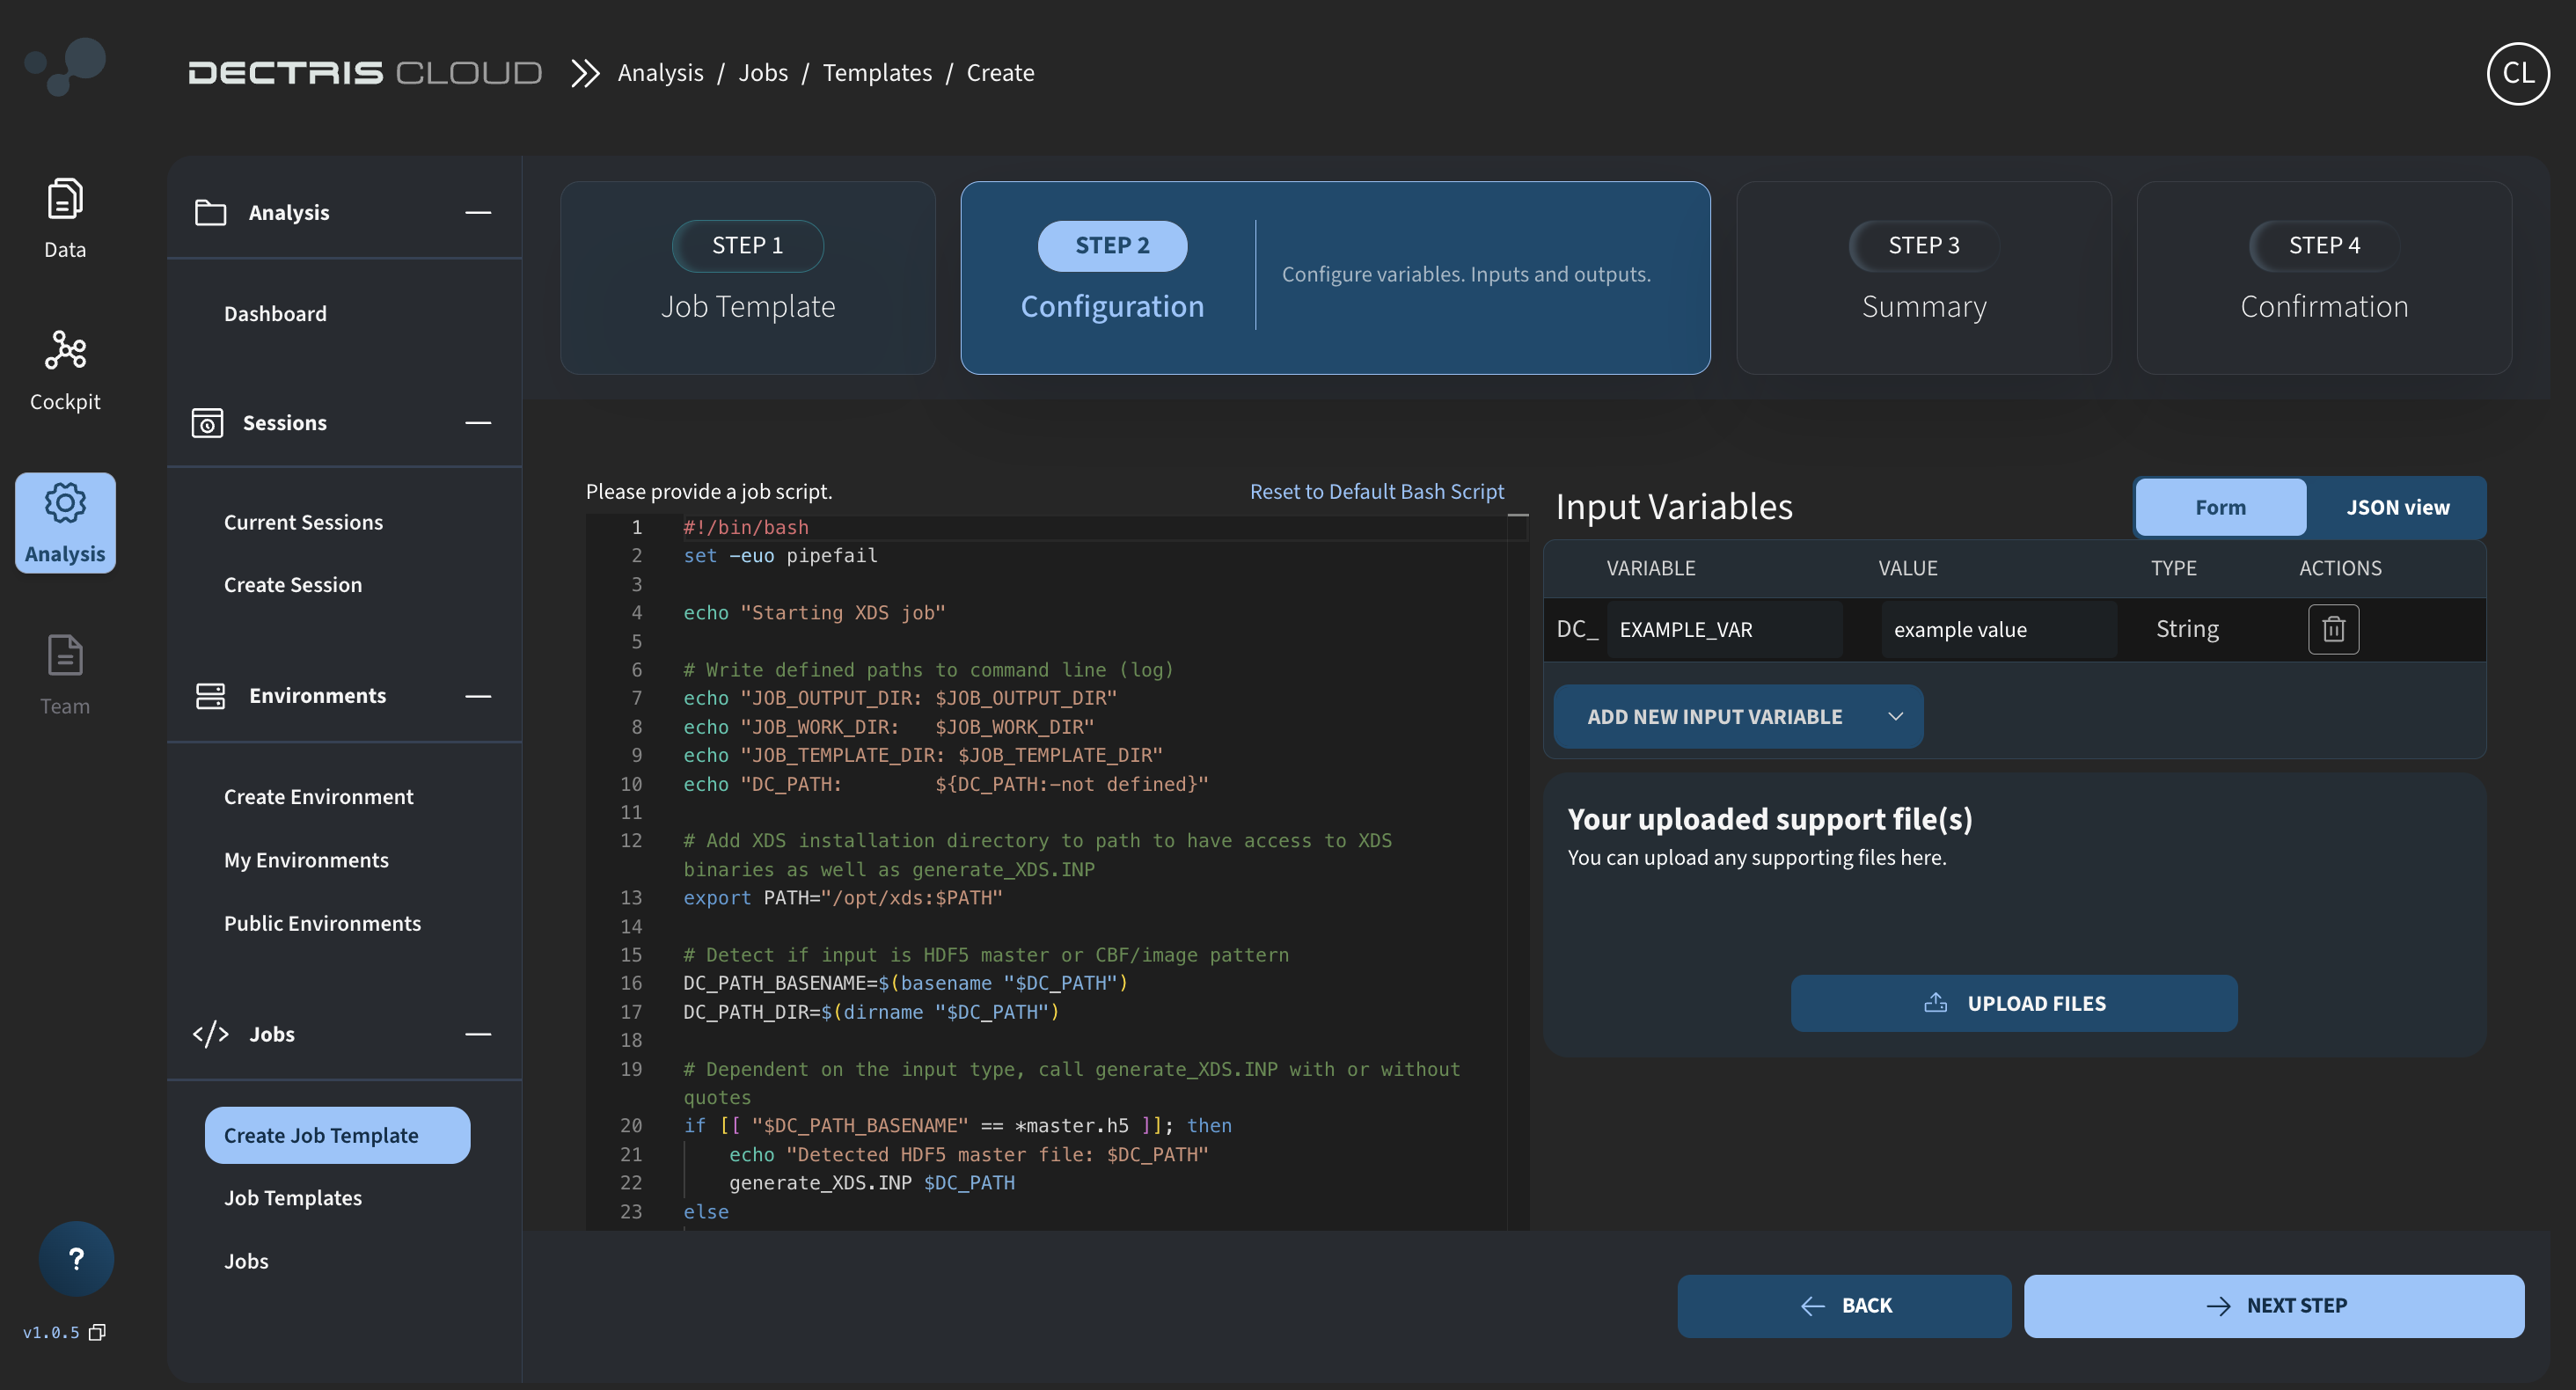Click the VARIABLE column header

[1650, 568]
